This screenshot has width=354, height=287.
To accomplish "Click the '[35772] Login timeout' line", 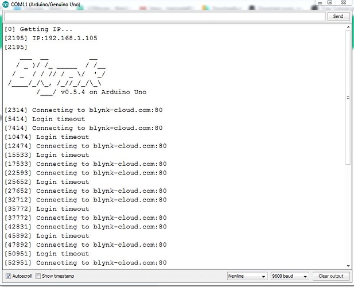I will [46, 209].
